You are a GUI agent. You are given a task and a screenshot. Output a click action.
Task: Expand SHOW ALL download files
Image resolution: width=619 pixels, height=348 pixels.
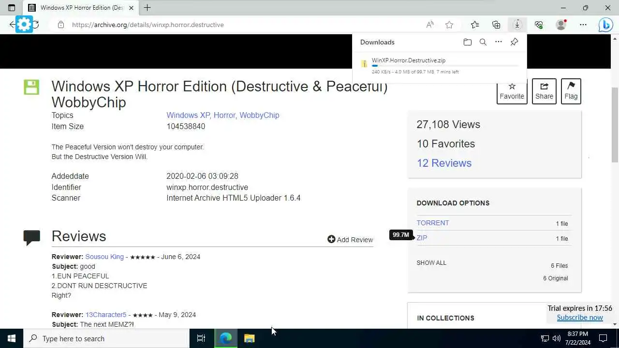tap(431, 263)
